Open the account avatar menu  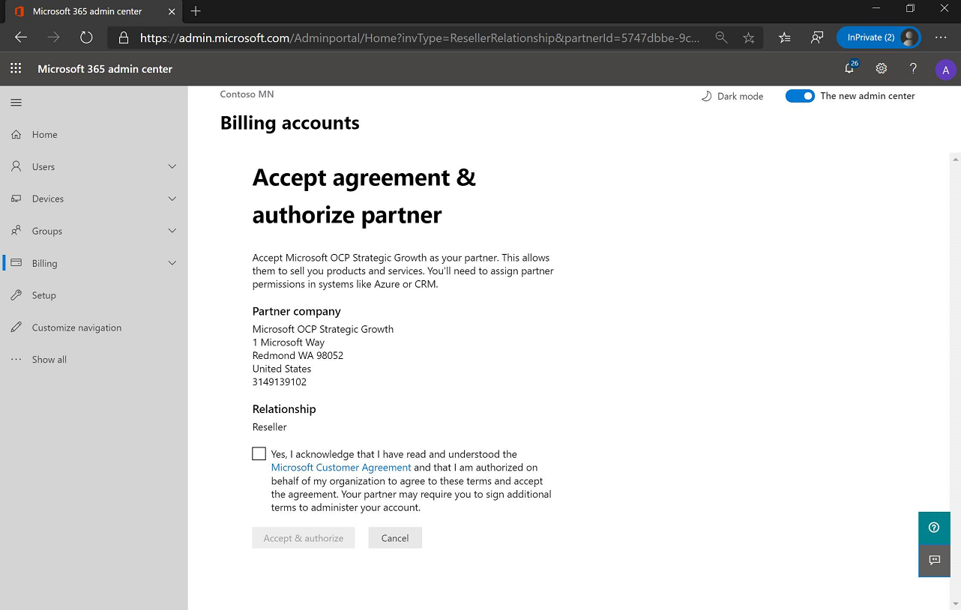pos(945,70)
